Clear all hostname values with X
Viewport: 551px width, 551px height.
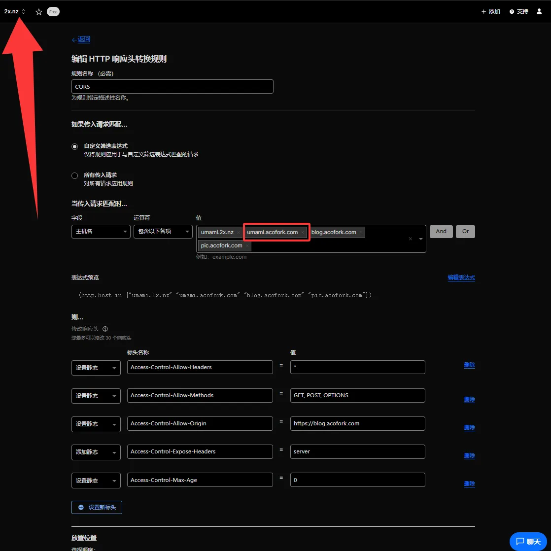point(411,239)
